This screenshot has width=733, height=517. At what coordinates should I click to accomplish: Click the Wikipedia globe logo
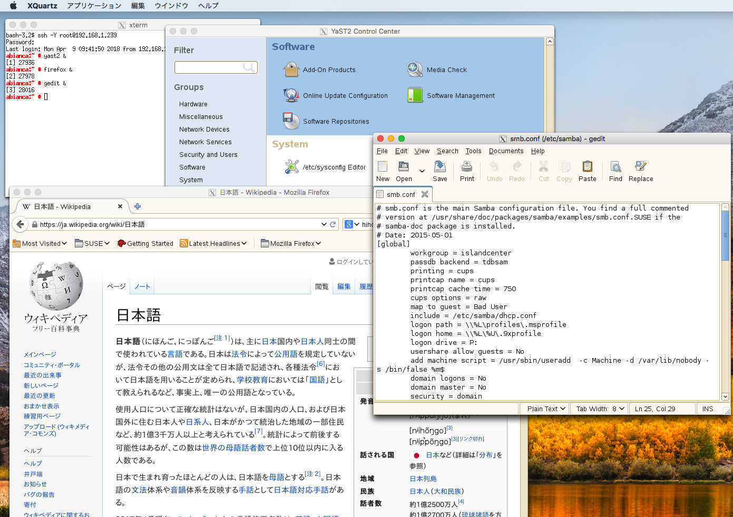tap(56, 286)
